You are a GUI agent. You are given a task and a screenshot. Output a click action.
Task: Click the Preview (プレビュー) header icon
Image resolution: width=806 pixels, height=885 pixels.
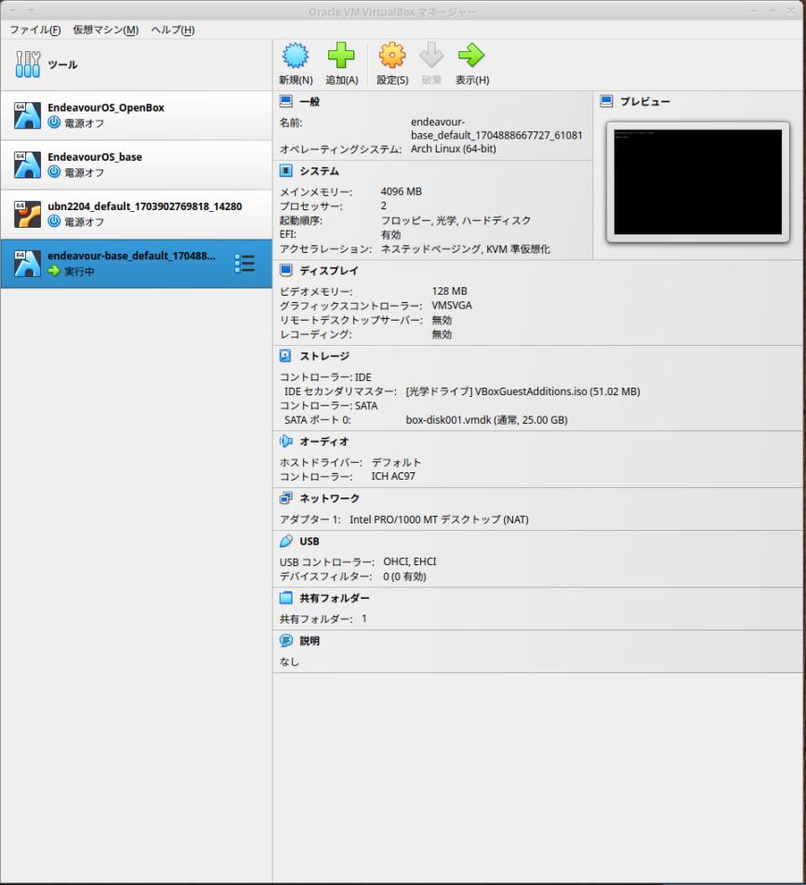(606, 101)
